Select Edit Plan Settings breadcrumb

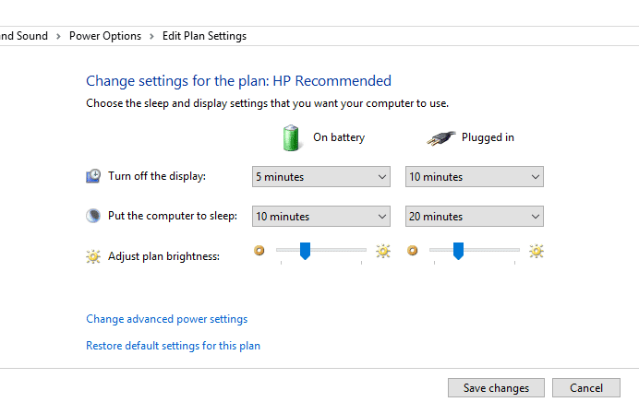click(x=204, y=36)
